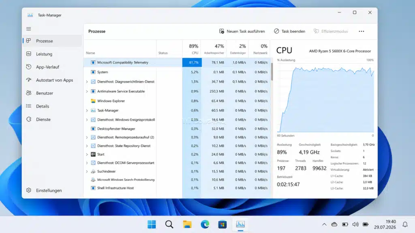Open Windows Start button on taskbar
Screen dimensions: 415x233
point(152,225)
